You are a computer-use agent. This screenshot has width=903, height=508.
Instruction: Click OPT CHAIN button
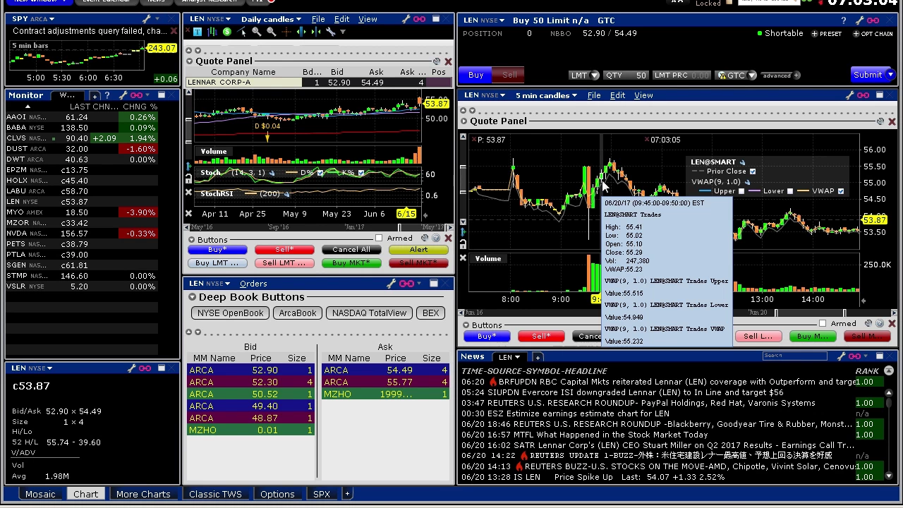point(874,34)
